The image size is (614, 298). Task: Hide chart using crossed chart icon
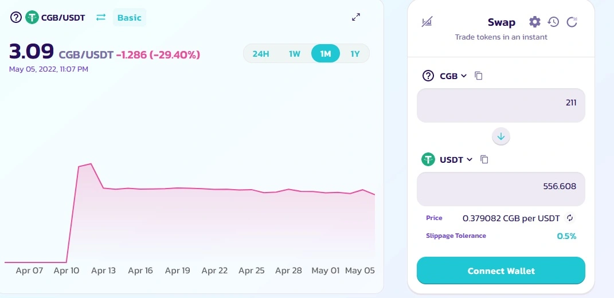[427, 22]
